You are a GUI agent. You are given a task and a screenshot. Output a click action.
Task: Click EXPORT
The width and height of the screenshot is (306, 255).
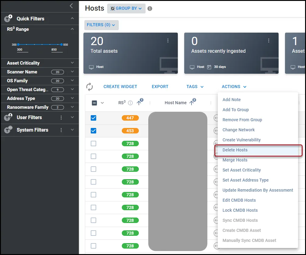click(x=160, y=87)
